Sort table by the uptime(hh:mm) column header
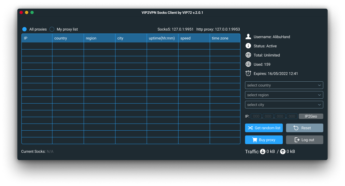The width and height of the screenshot is (345, 186). 162,38
